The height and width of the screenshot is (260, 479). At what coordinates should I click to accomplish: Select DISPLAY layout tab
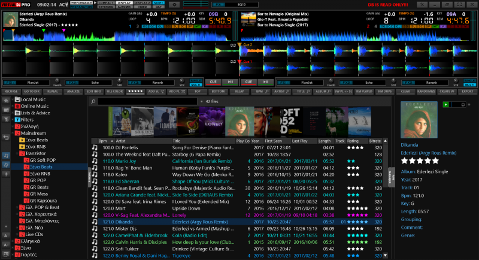click(124, 3)
